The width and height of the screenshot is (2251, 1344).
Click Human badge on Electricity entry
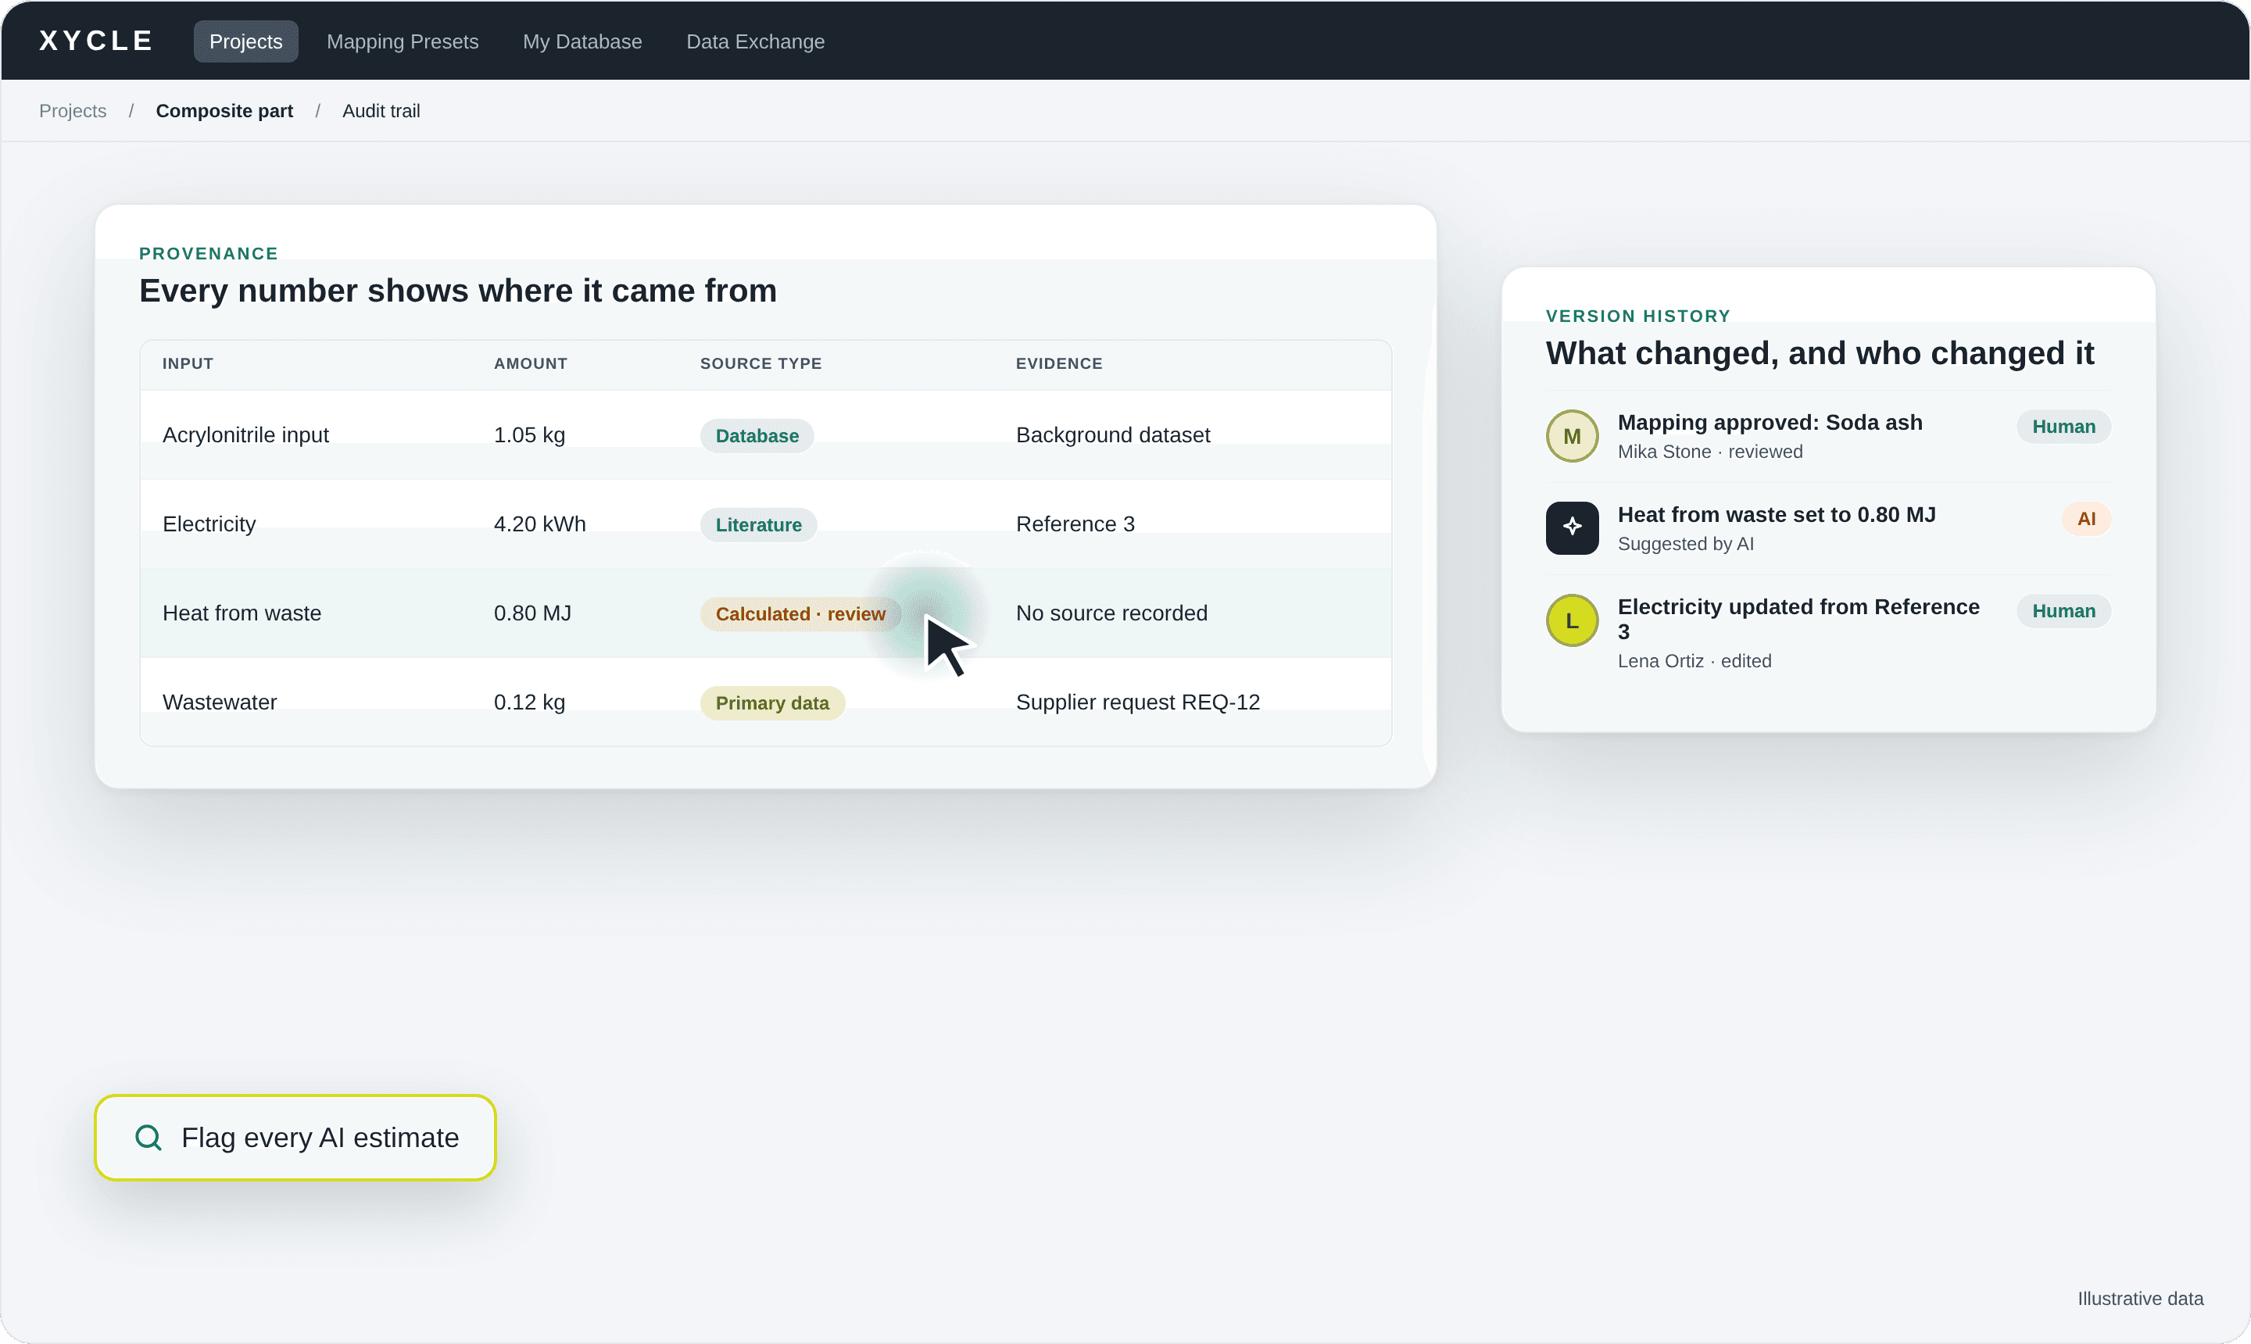coord(2063,611)
